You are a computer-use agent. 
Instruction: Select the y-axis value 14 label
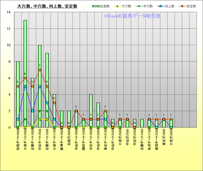pos(9,12)
